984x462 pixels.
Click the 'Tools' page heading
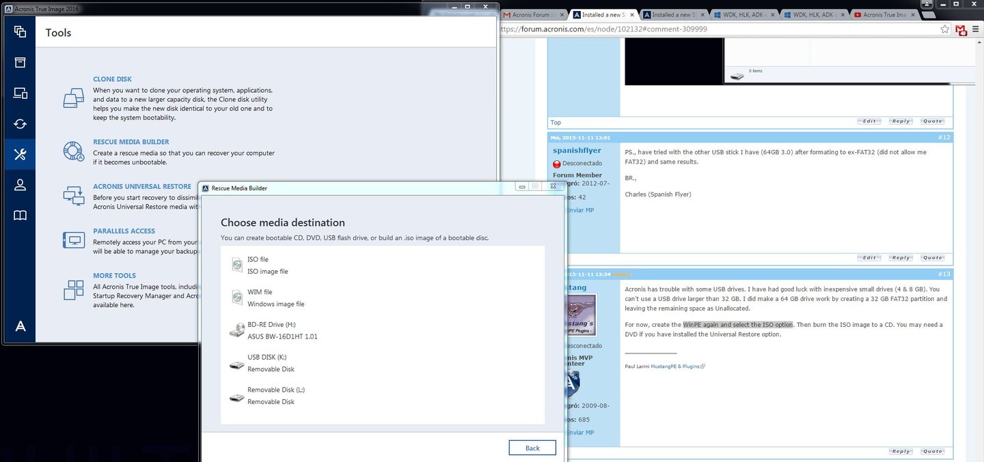[x=58, y=33]
